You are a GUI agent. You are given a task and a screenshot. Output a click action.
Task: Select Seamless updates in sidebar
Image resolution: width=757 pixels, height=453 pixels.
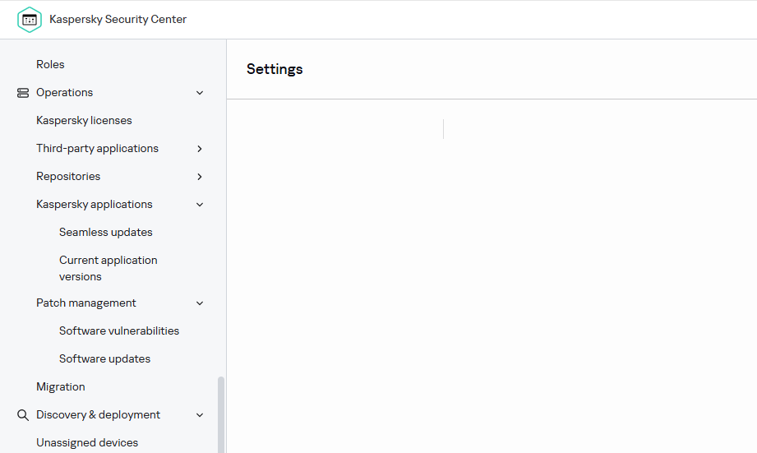(106, 232)
